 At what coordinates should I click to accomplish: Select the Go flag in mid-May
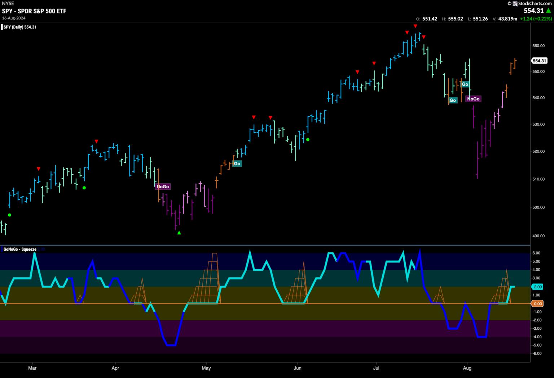237,164
